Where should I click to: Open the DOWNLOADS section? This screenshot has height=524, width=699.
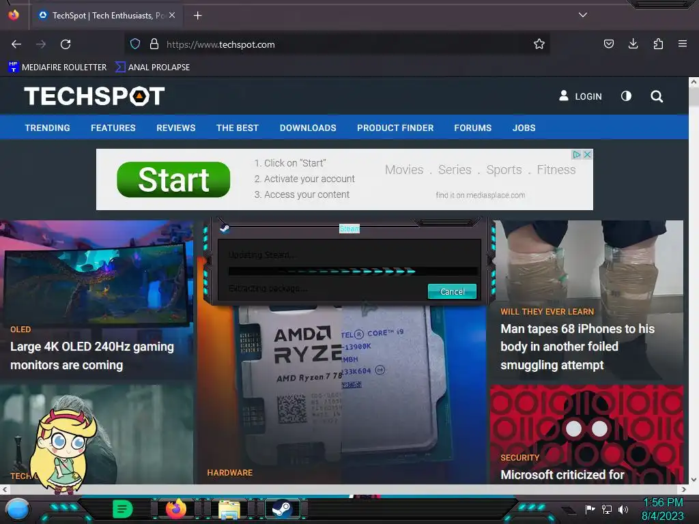tap(308, 128)
